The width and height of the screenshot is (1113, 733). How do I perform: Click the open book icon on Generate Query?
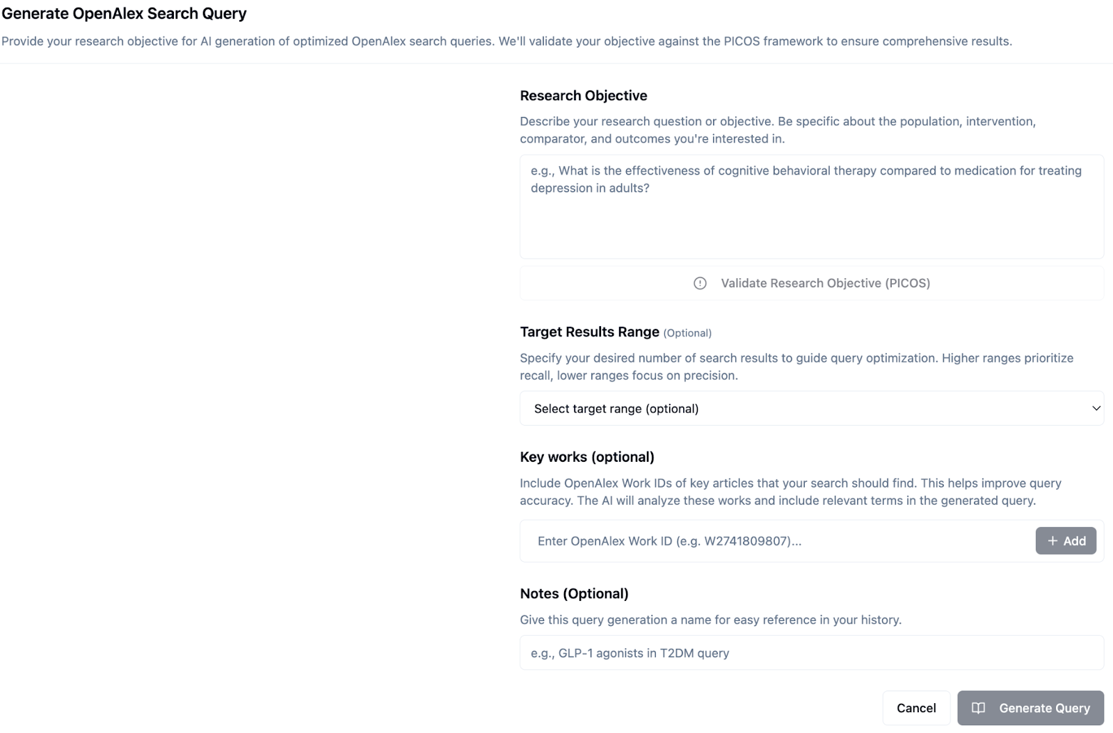(978, 708)
